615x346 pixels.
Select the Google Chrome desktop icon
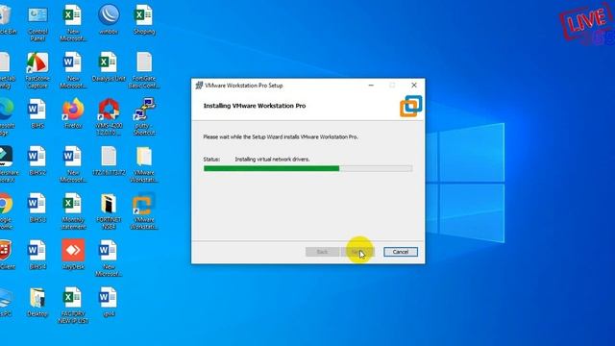click(x=6, y=211)
